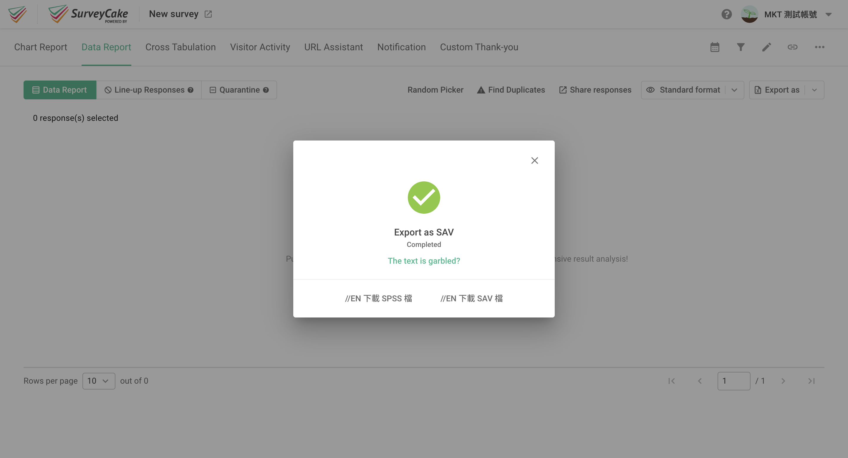Click the download SAV file button
The width and height of the screenshot is (848, 458).
point(471,298)
